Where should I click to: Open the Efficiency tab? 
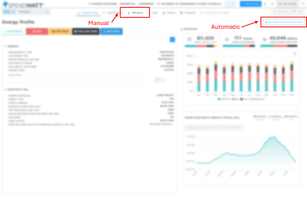135,13
